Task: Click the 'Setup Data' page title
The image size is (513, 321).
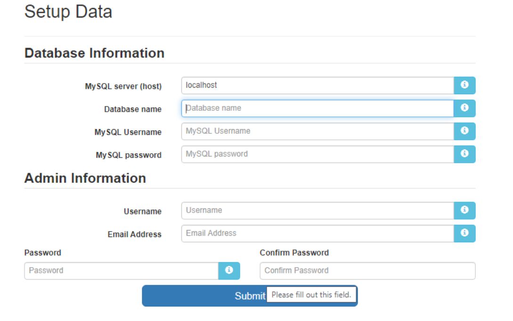Action: (x=68, y=12)
